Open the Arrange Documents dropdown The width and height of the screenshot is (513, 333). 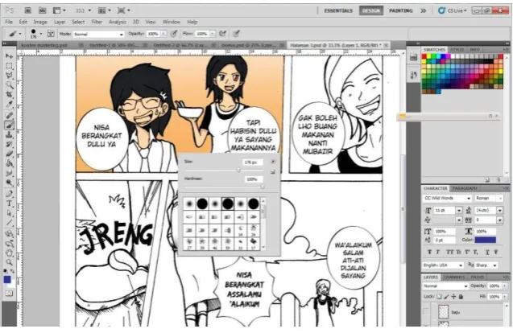pos(105,10)
